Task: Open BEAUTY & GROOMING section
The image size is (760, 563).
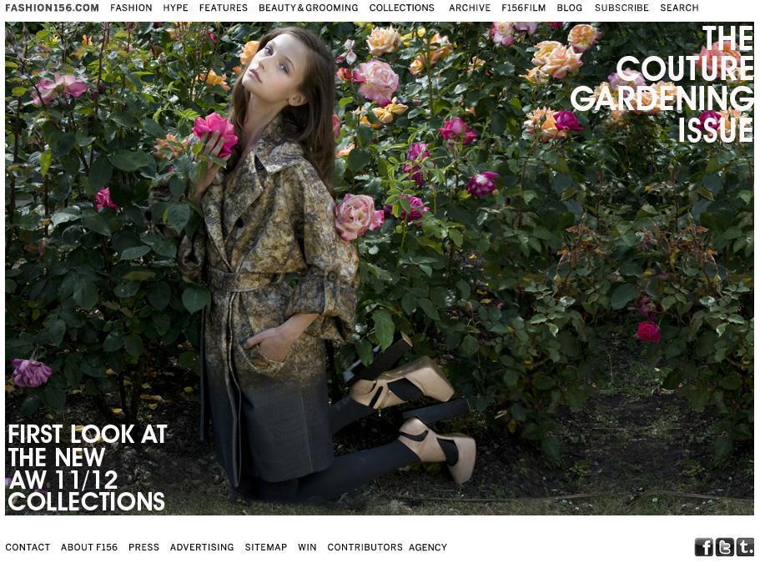Action: tap(309, 8)
